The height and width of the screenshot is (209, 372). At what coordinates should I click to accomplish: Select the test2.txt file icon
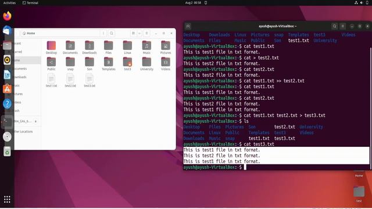[70, 78]
